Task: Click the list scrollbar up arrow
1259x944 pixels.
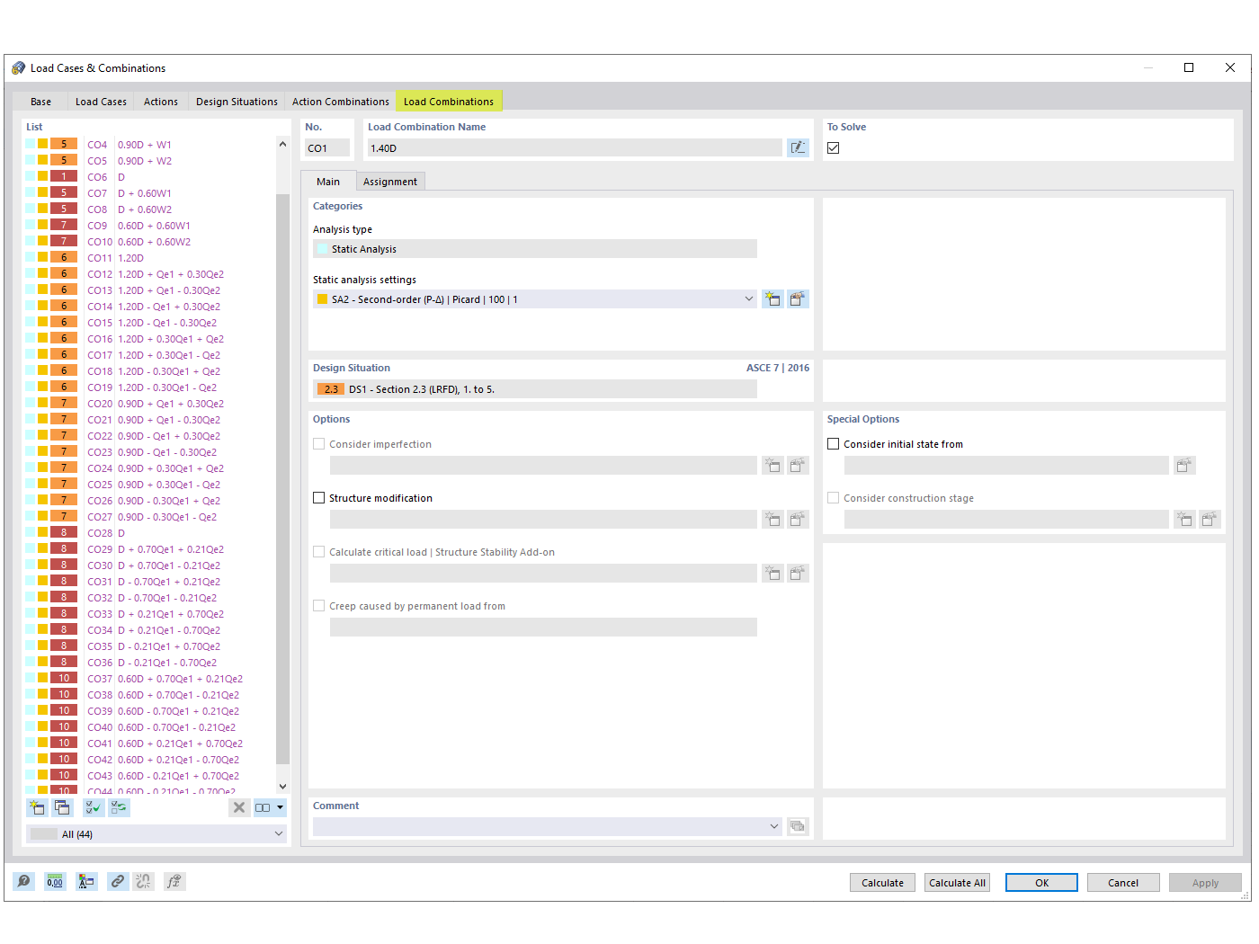Action: click(x=282, y=144)
